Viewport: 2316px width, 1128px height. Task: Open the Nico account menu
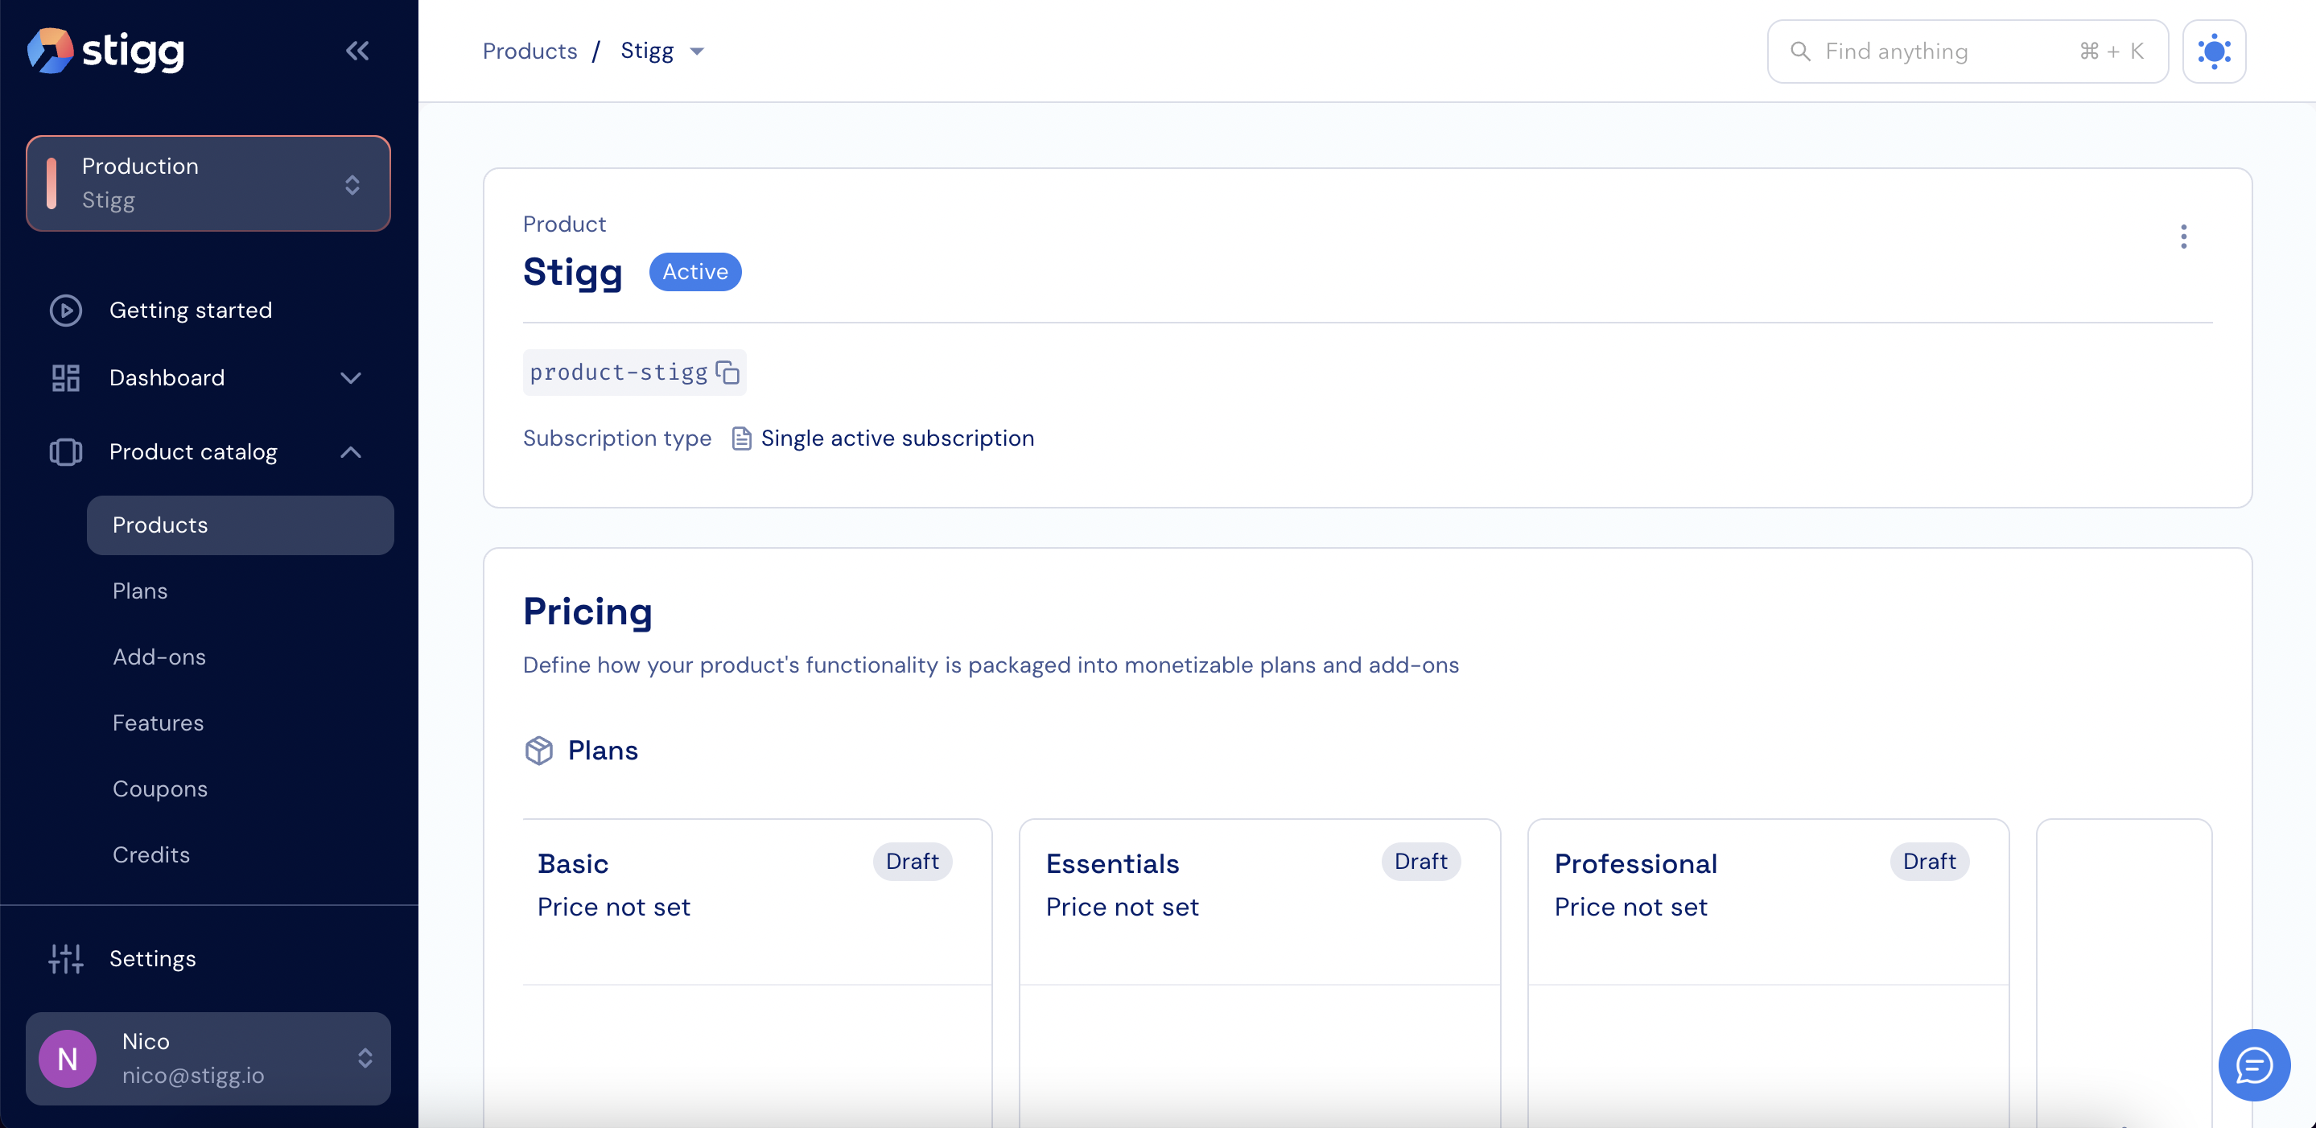[x=208, y=1058]
